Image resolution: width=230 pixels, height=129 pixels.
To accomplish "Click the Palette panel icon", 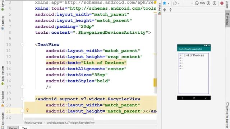I will click(160, 13).
